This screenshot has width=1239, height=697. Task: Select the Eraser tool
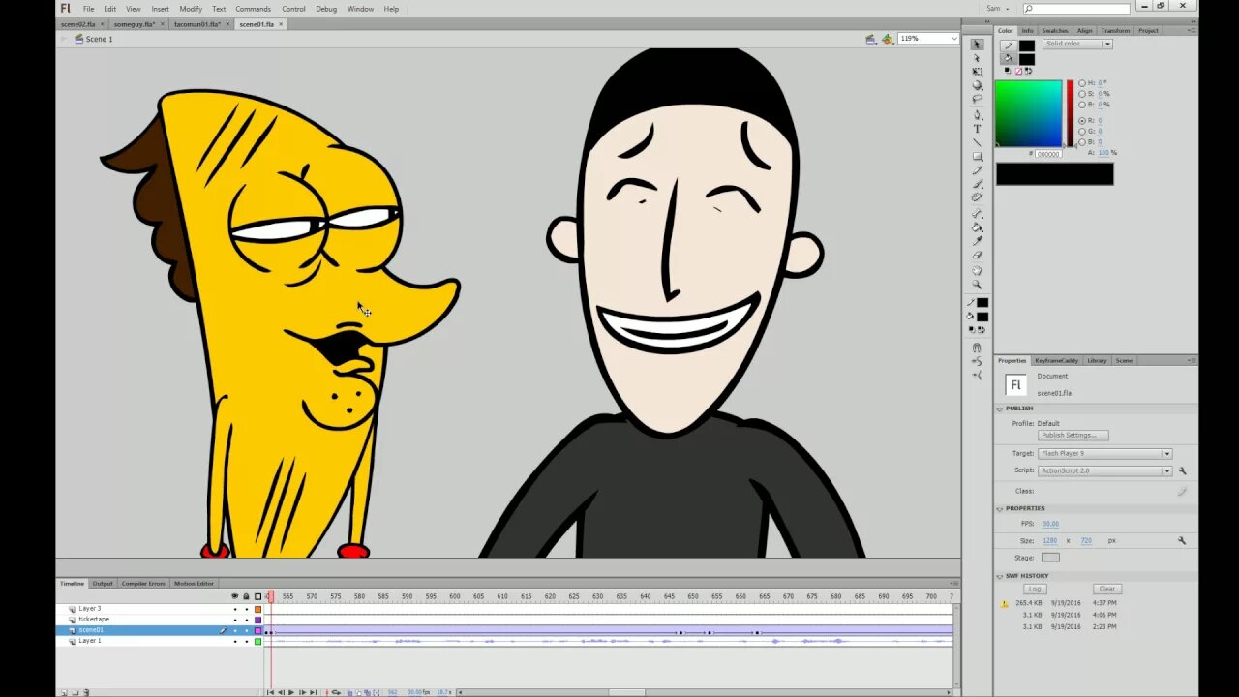click(977, 255)
